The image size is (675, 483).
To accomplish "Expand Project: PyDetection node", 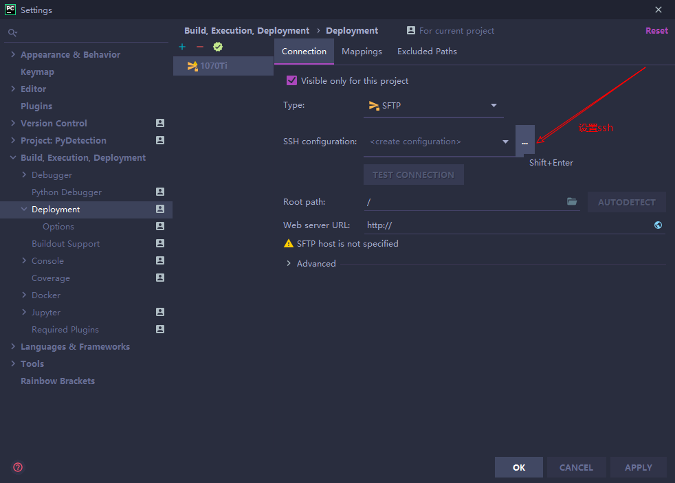I will (13, 140).
